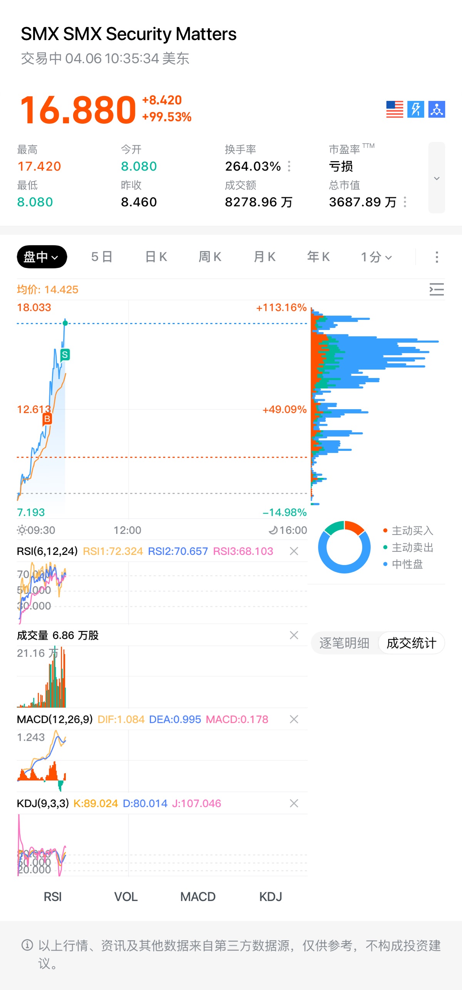Tap the green S sell marker
The width and height of the screenshot is (462, 990).
pos(65,355)
